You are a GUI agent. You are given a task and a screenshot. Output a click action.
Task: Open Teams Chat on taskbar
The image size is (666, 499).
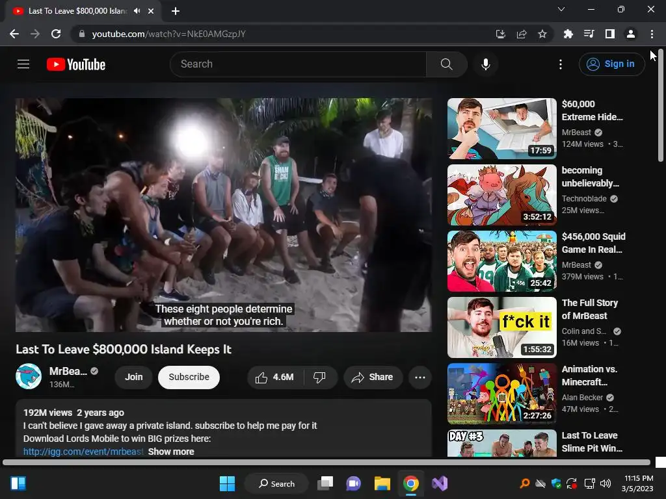point(353,483)
